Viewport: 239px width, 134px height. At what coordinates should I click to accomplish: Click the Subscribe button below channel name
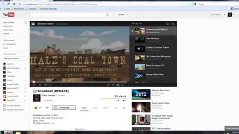[x=48, y=100]
